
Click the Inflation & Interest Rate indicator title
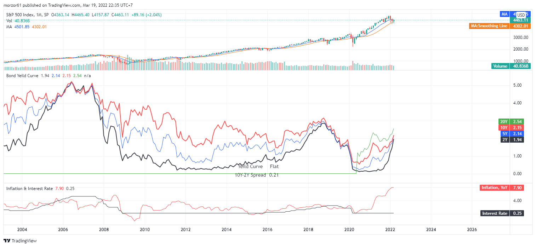[x=29, y=189]
